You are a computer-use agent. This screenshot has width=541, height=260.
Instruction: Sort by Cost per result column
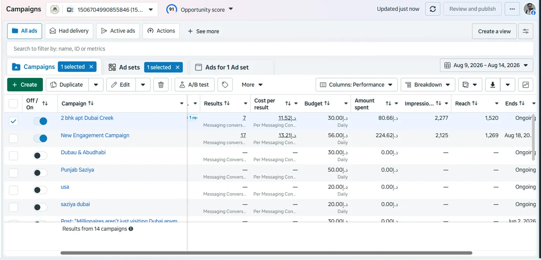(x=288, y=103)
